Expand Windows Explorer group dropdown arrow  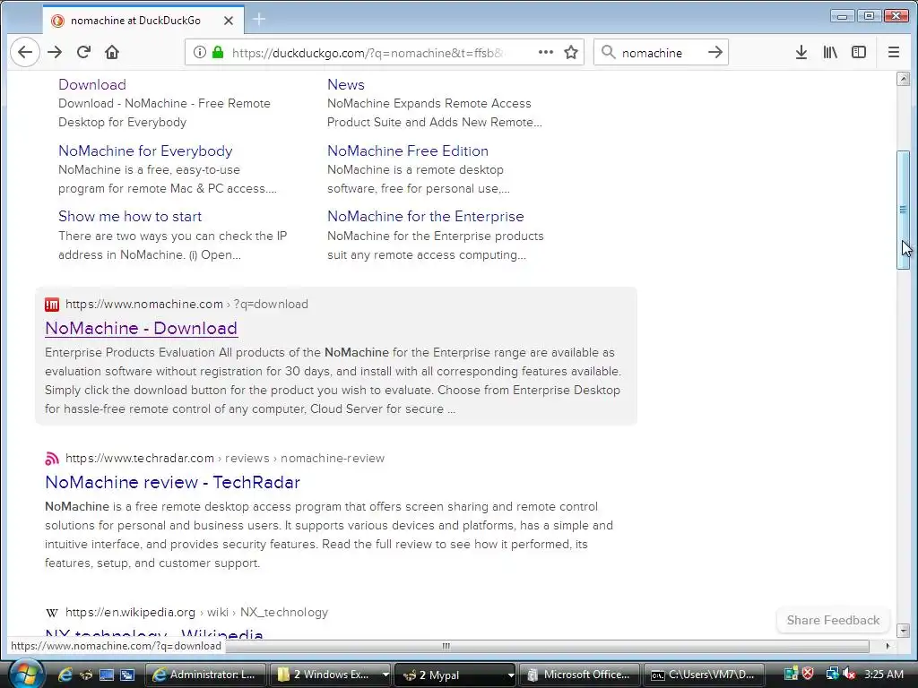(x=385, y=675)
